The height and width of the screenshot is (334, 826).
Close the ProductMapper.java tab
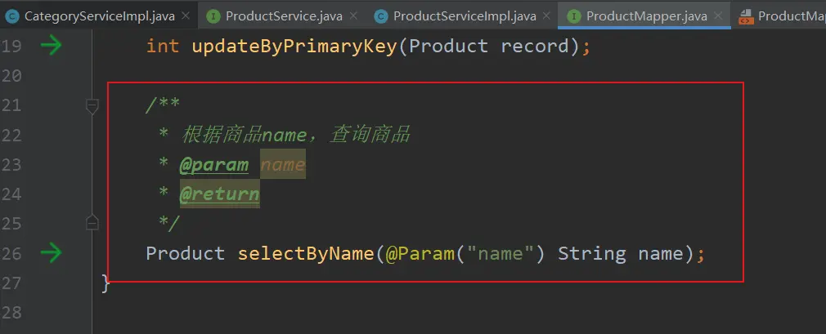point(719,16)
